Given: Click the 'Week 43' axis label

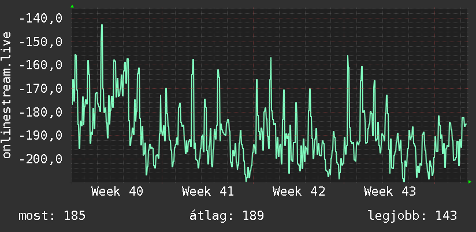Looking at the screenshot, I should [x=390, y=192].
